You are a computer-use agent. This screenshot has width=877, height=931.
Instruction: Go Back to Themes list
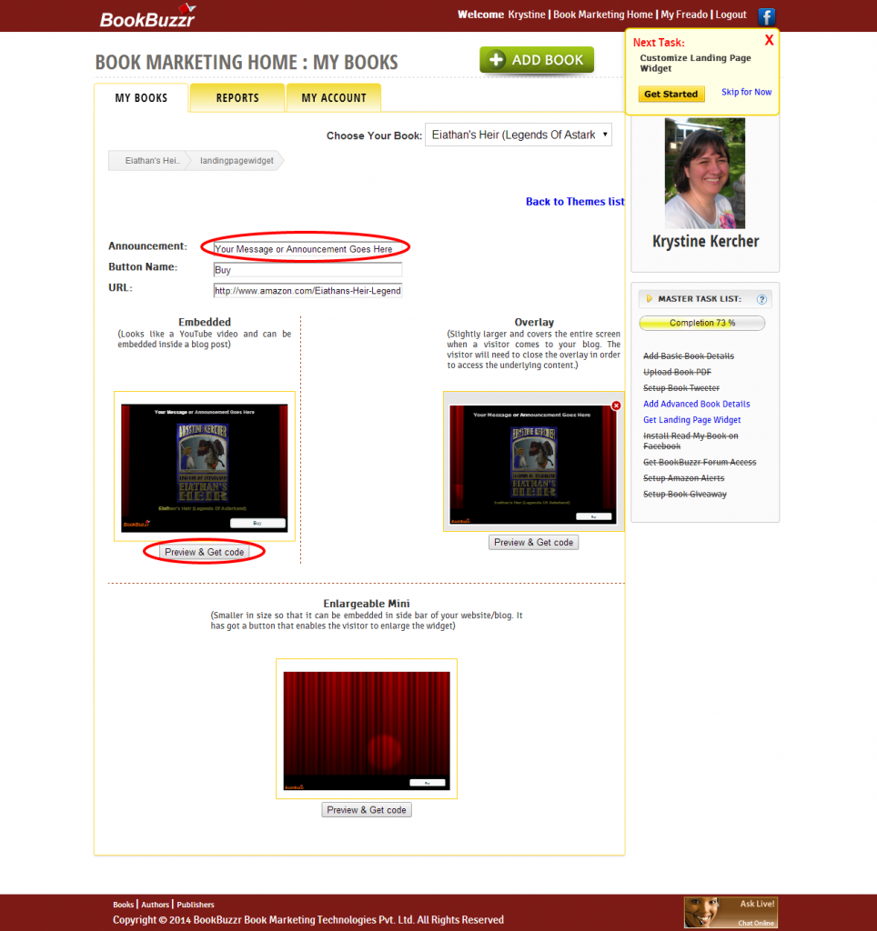coord(575,202)
